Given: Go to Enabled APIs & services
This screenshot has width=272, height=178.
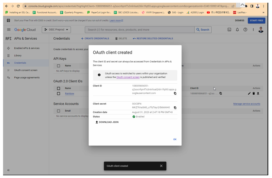Looking at the screenshot, I should click(27, 48).
